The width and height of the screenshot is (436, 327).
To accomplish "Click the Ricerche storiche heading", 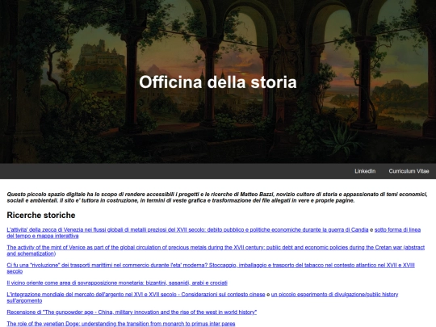I will (41, 215).
